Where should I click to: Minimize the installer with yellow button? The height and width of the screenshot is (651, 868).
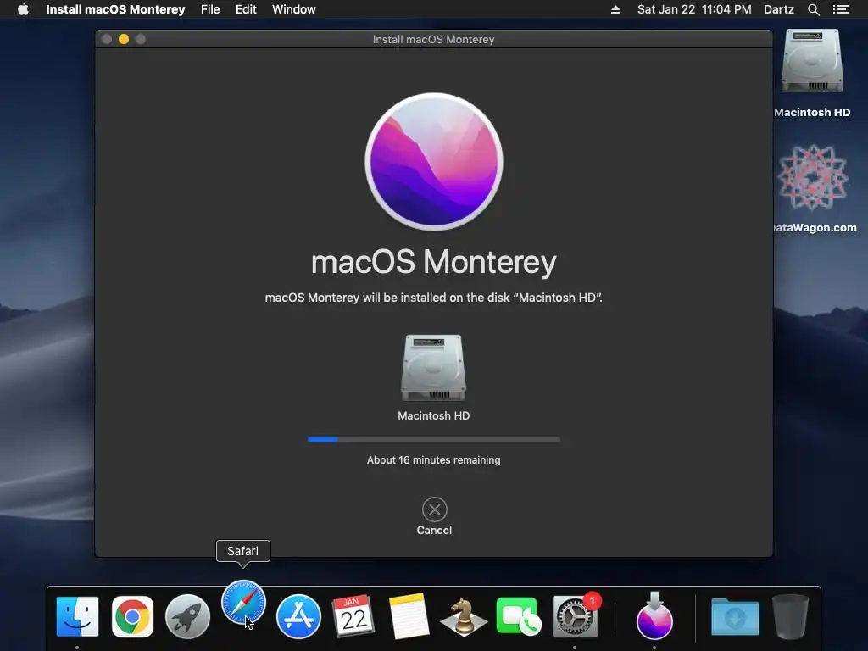click(x=124, y=39)
